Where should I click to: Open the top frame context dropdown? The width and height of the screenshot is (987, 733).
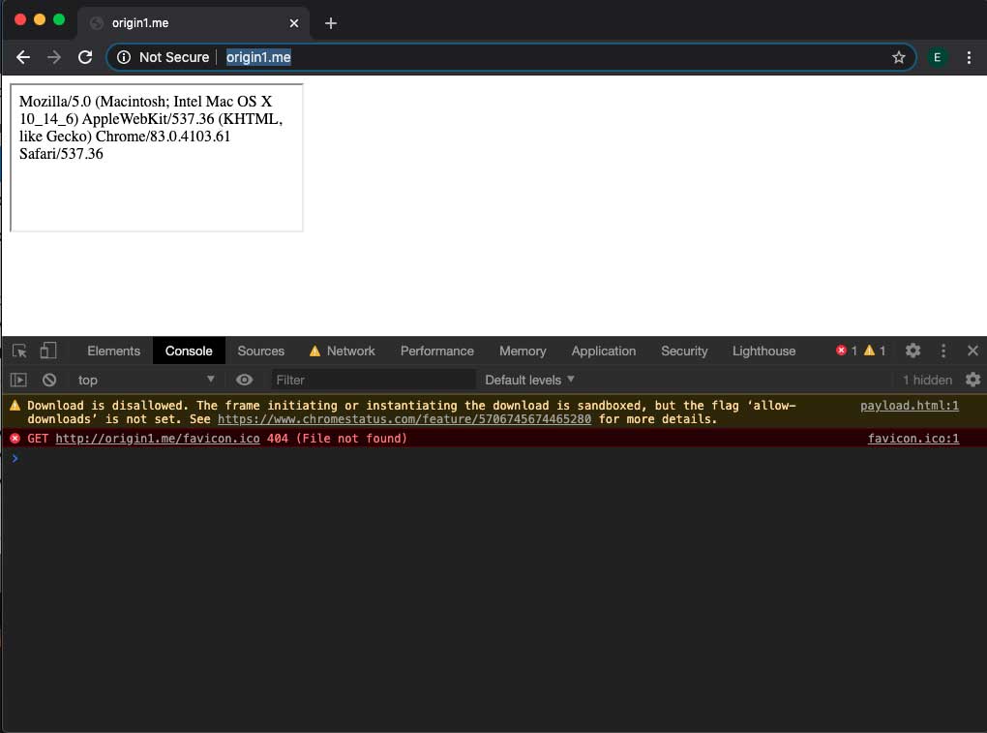point(143,380)
